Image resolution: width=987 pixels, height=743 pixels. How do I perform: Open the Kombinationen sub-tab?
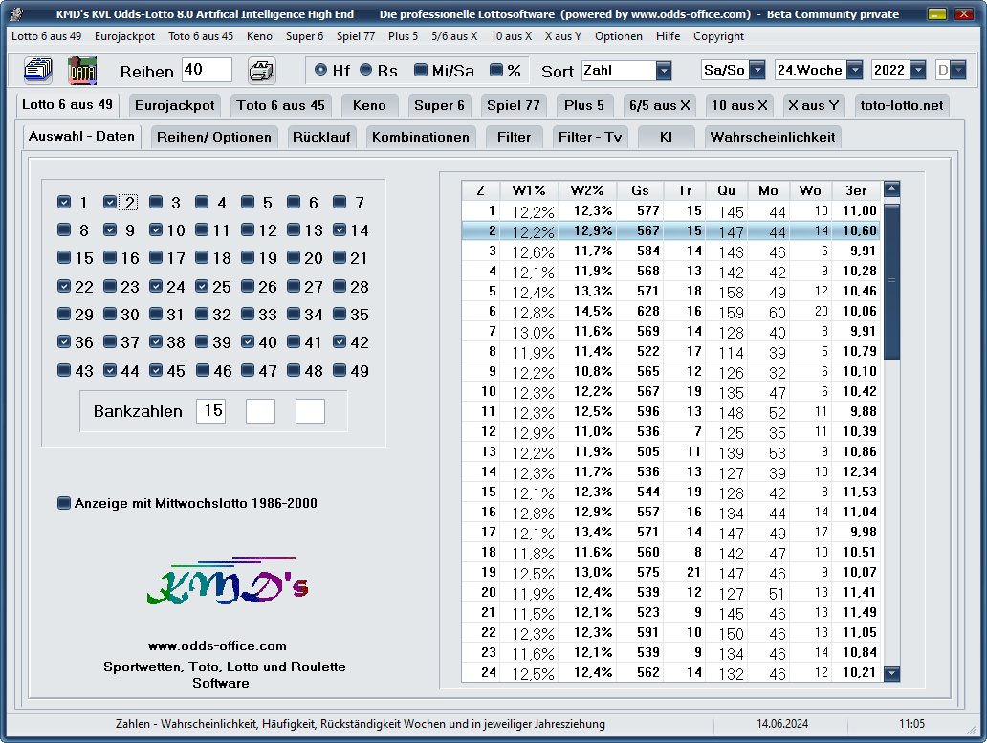coord(421,137)
